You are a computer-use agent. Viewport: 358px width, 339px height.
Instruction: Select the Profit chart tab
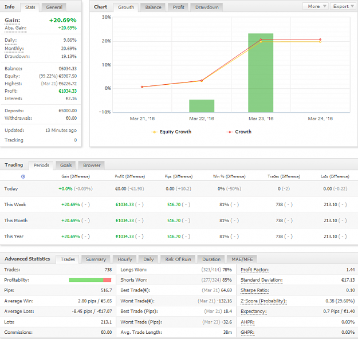click(179, 7)
